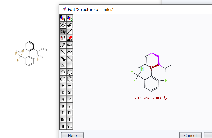Click the Undo icon in toolbar
This screenshot has width=212, height=138.
point(70,18)
